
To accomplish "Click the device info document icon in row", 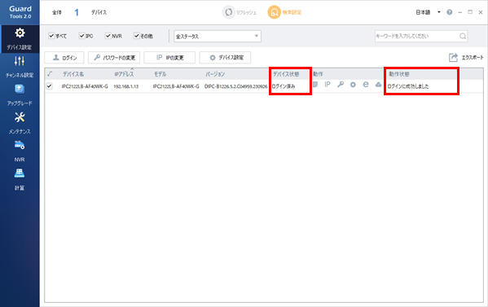I will pyautogui.click(x=315, y=85).
